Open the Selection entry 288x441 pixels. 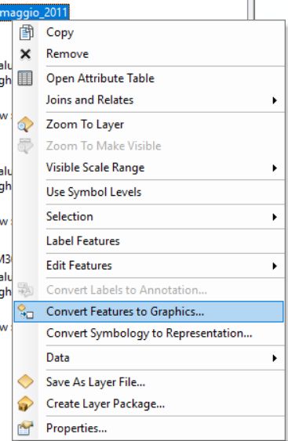pos(149,217)
